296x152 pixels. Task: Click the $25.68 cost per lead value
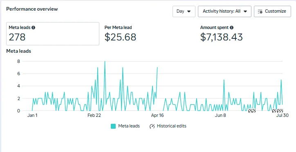(x=120, y=37)
